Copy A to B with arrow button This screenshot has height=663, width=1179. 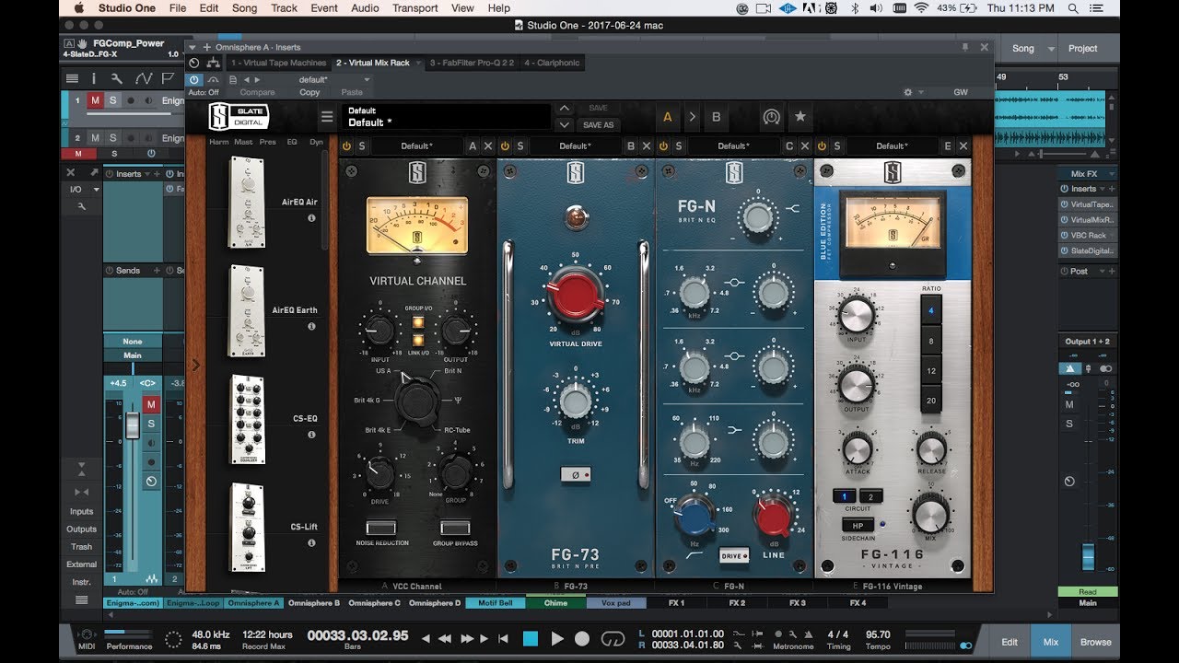(692, 117)
